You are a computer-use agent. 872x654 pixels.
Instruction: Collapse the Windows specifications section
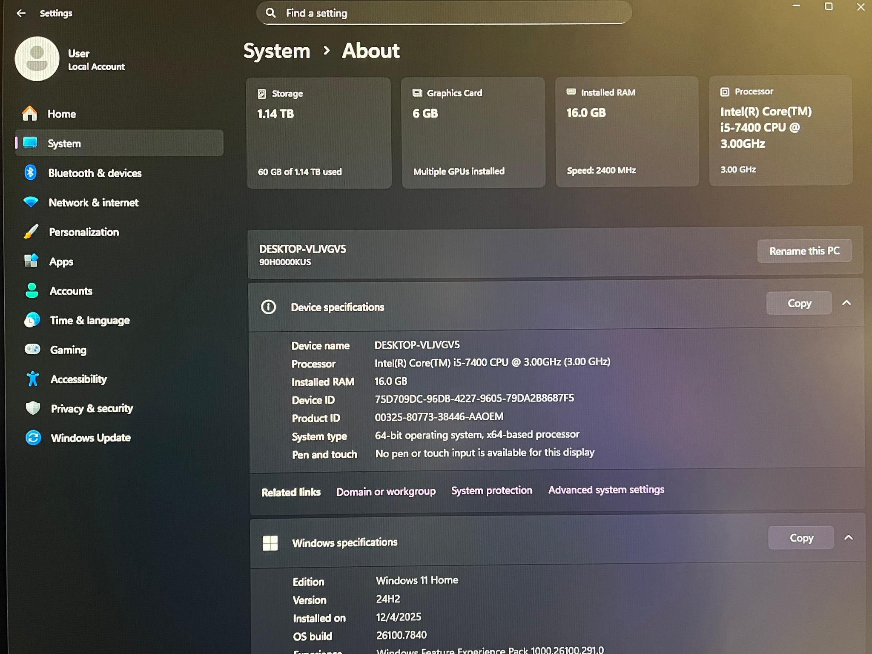tap(848, 537)
